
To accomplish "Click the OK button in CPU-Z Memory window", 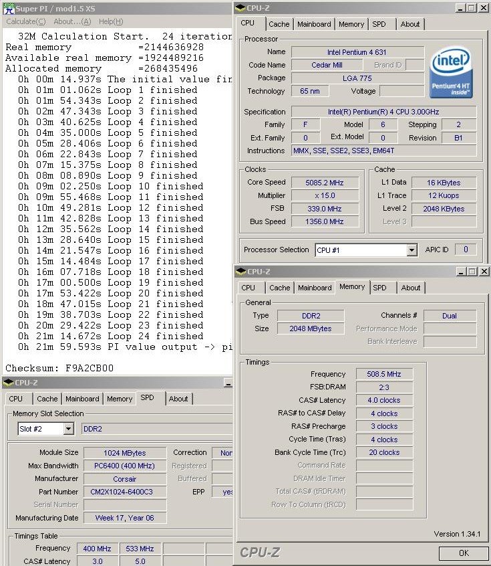I will (x=464, y=553).
